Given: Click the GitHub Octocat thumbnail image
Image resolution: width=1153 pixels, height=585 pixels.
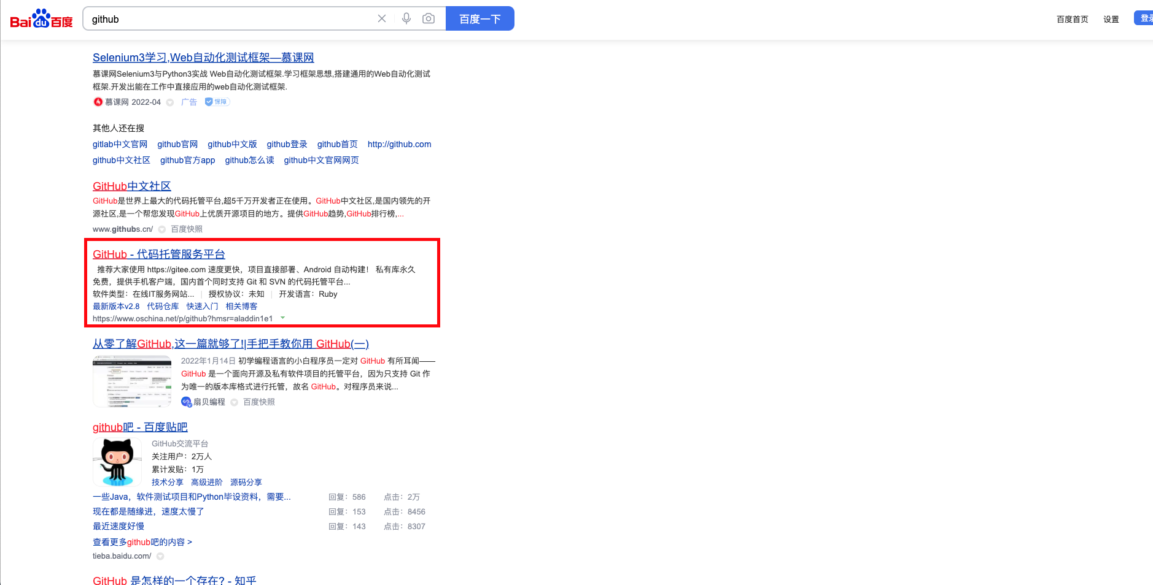Looking at the screenshot, I should click(117, 462).
